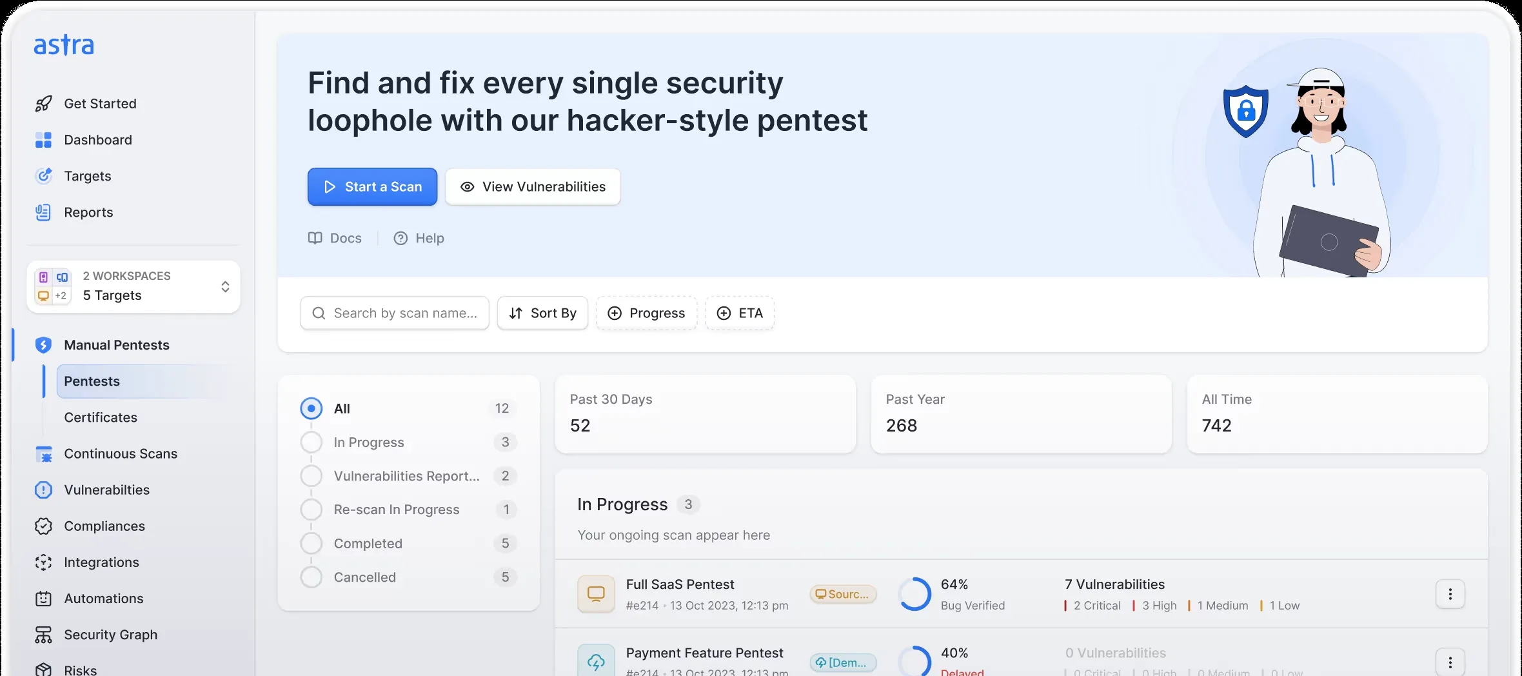Open the Sort By dropdown

click(542, 313)
